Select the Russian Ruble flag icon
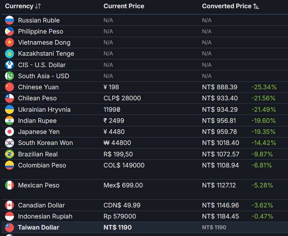This screenshot has width=288, height=236. coord(9,20)
